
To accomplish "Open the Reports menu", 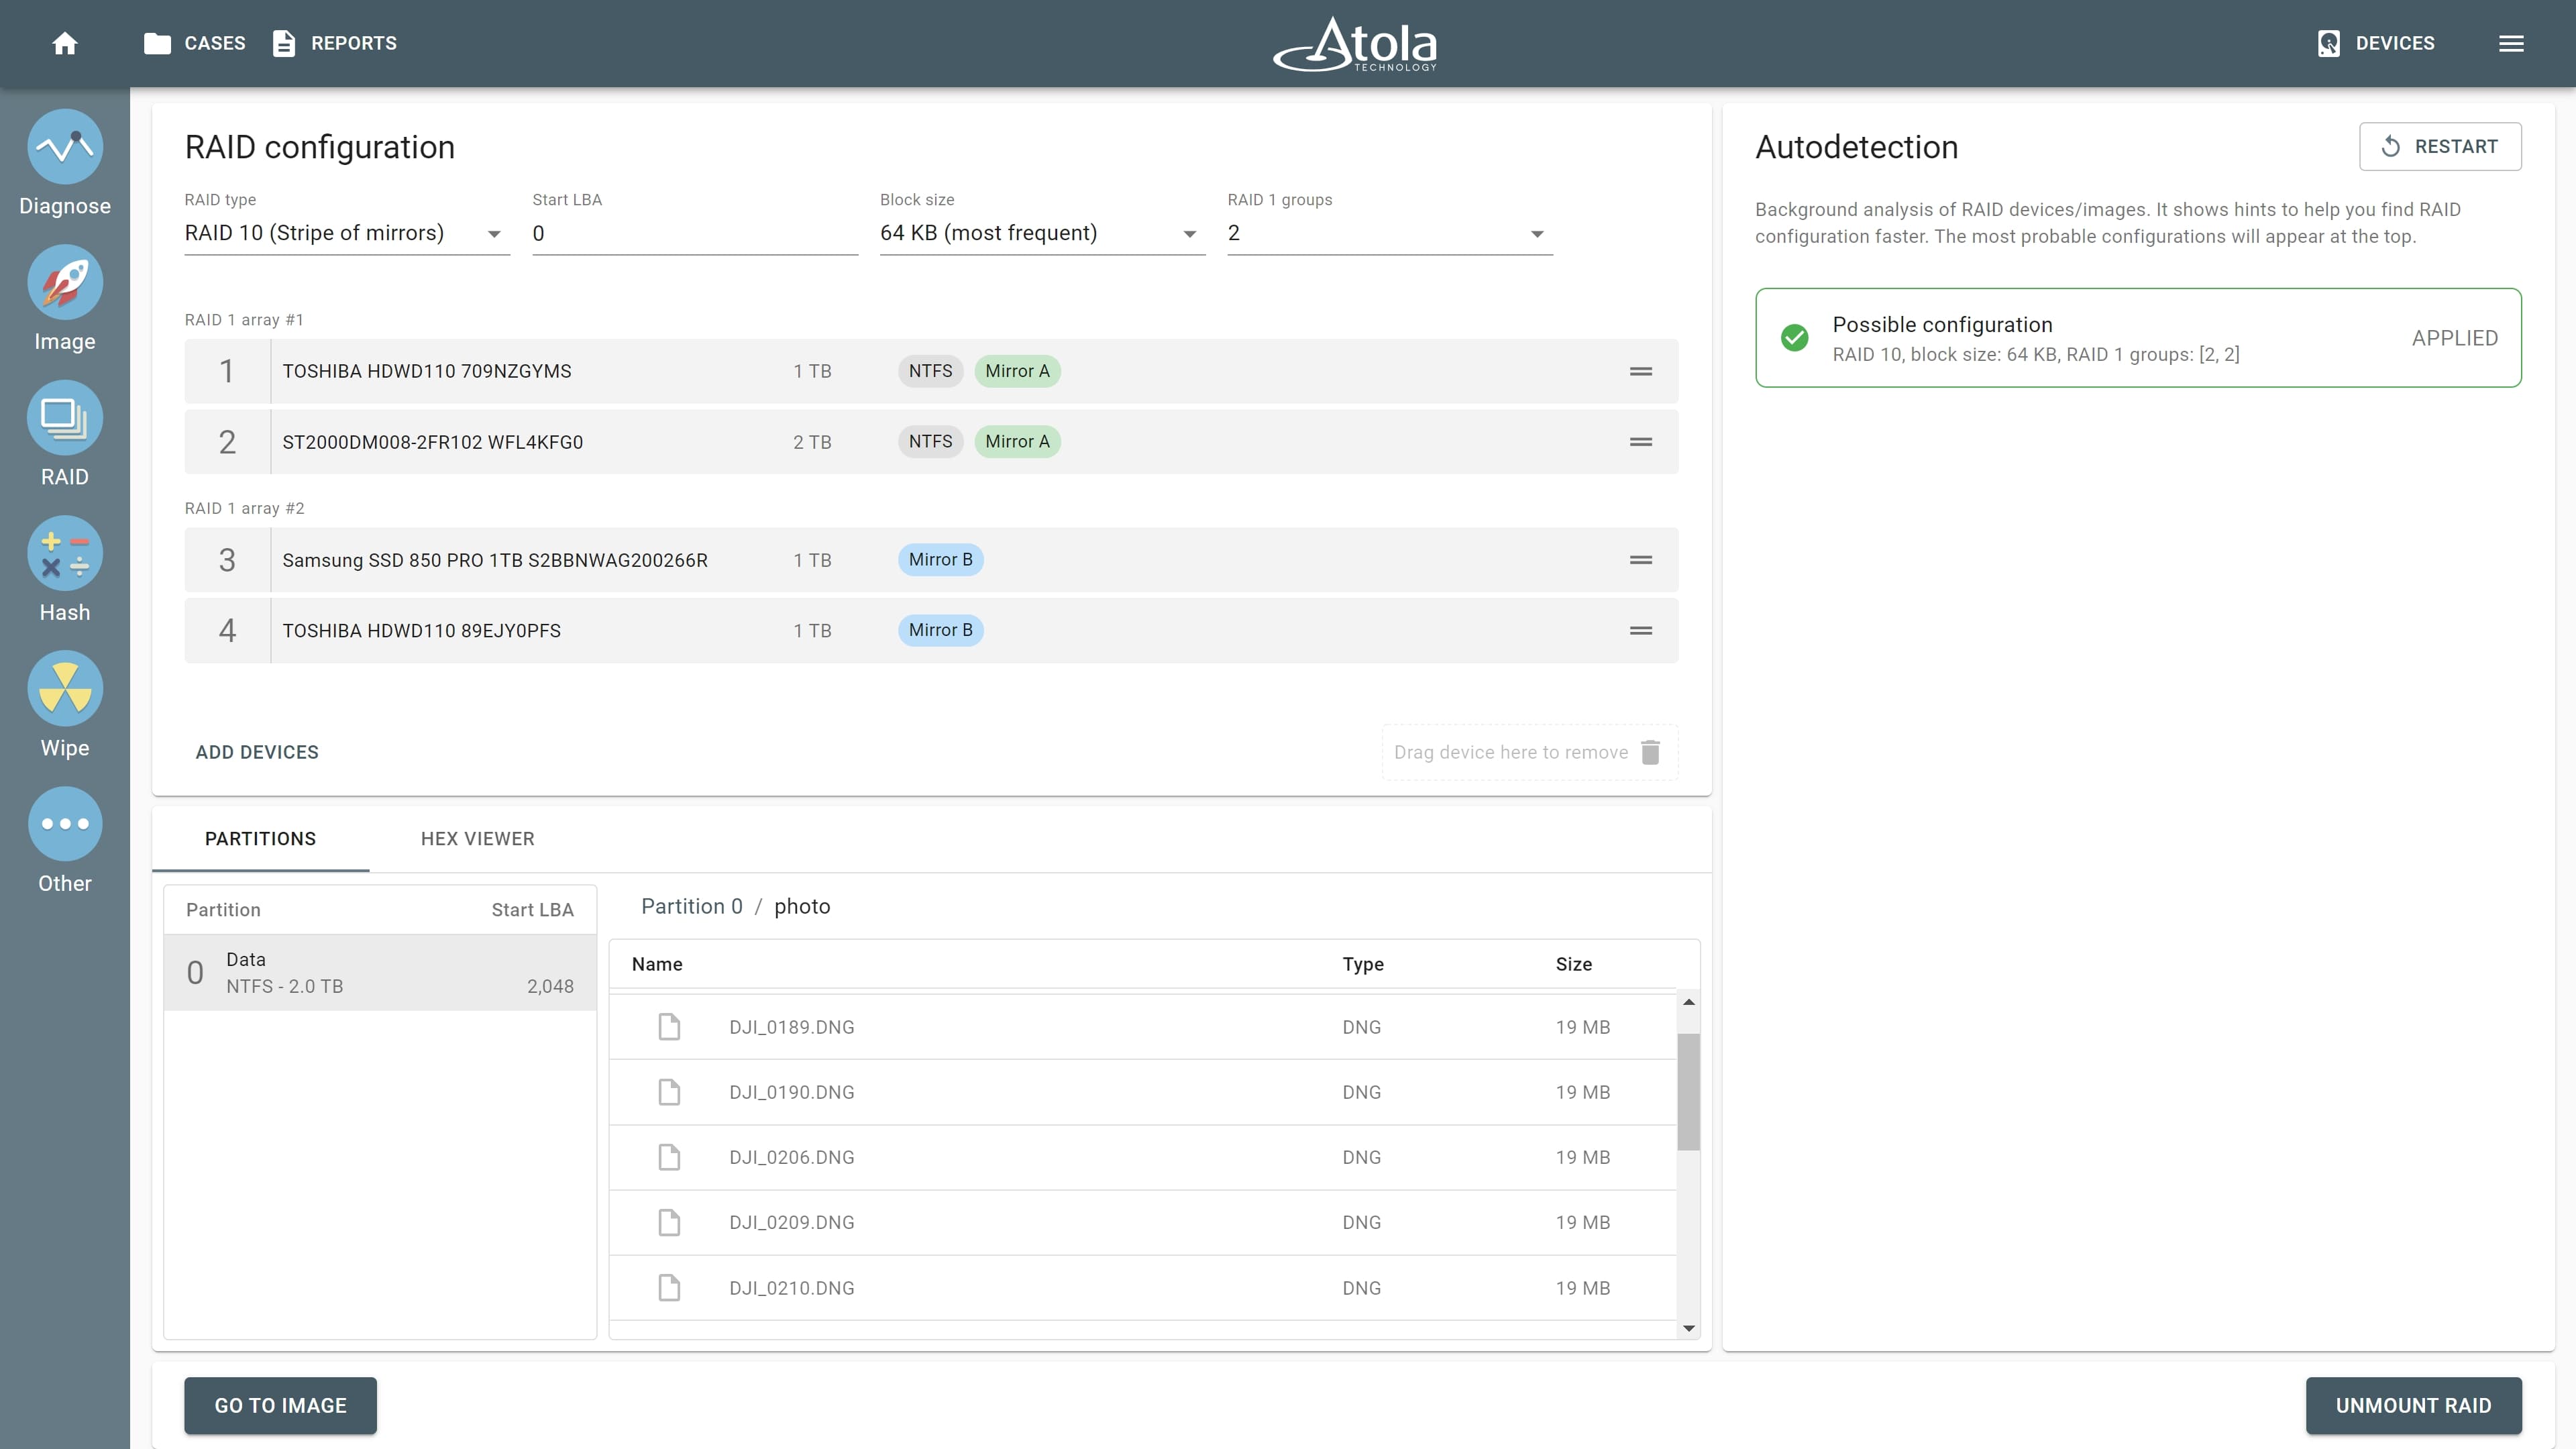I will click(x=335, y=43).
